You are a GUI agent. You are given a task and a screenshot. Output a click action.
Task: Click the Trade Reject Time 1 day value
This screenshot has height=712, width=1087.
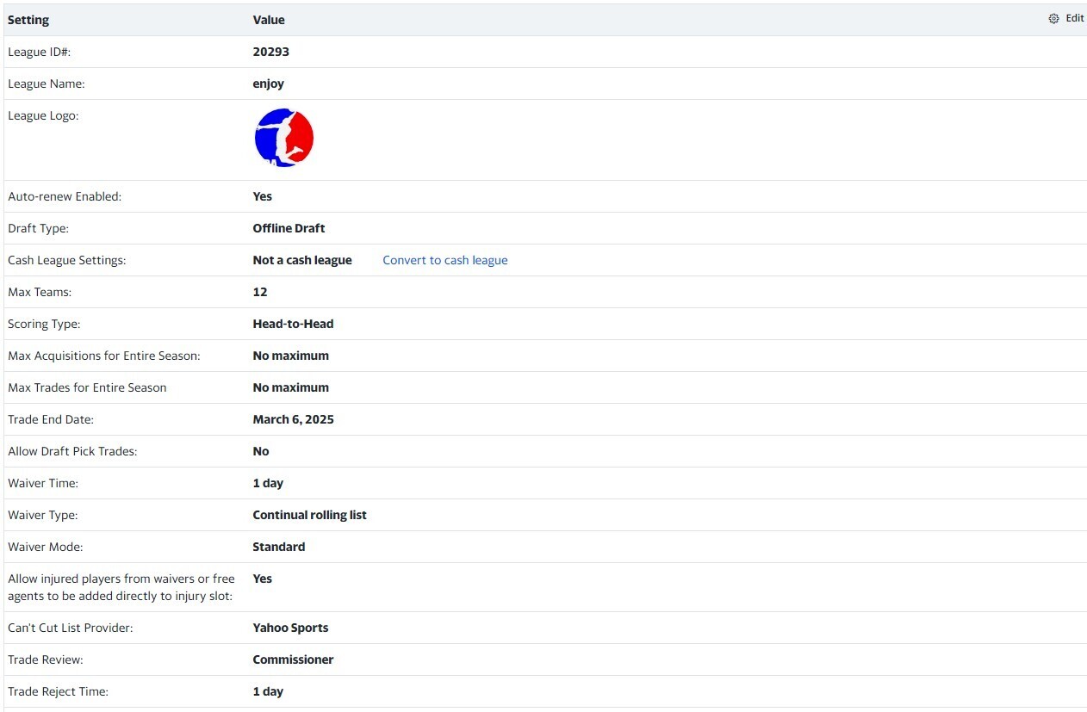point(268,691)
